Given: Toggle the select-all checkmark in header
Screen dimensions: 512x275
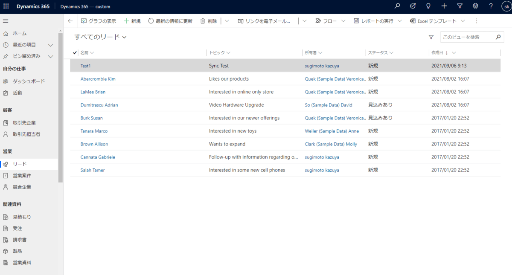Looking at the screenshot, I should [x=75, y=52].
